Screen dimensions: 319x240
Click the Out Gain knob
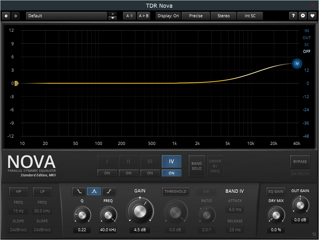tap(300, 205)
